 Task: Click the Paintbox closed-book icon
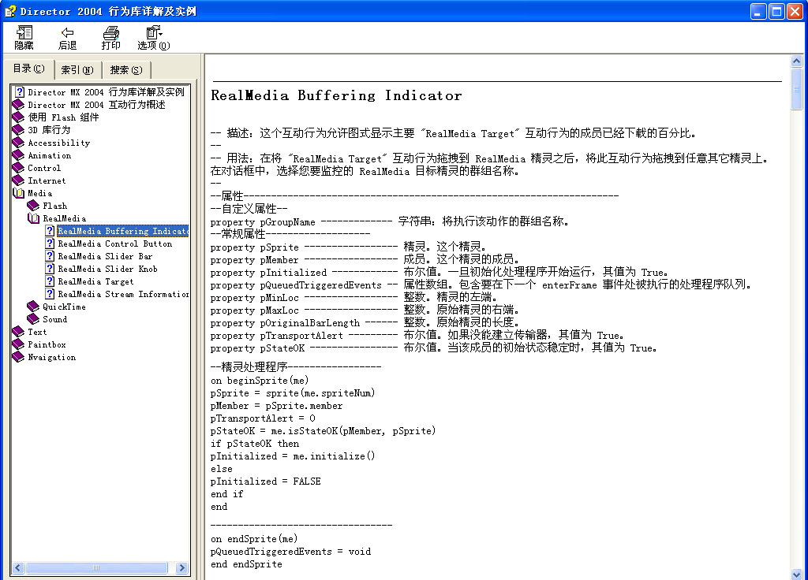pyautogui.click(x=19, y=344)
